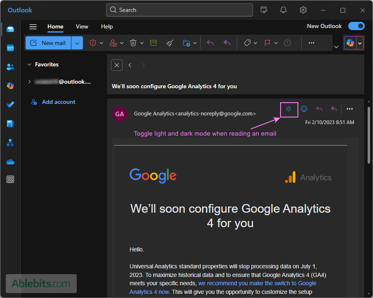Expand the Move to dropdown arrow
Viewport: 373px width, 298px height.
[195, 43]
